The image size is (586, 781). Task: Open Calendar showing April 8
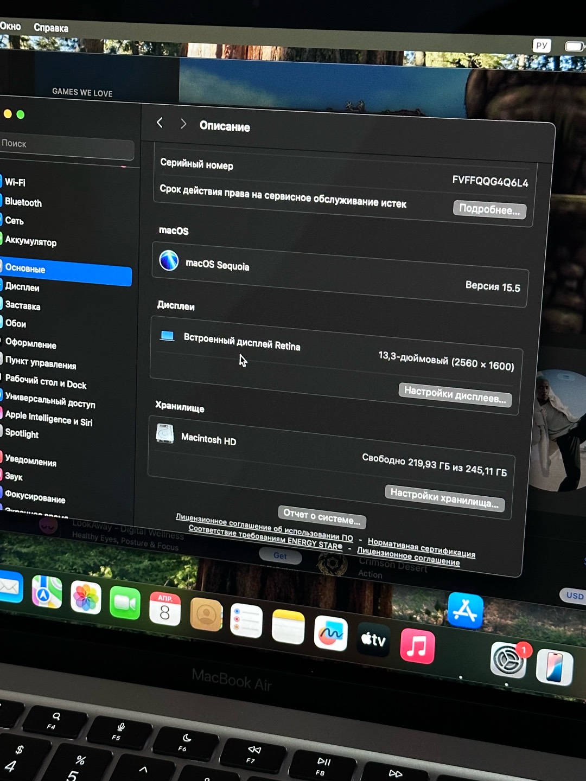pyautogui.click(x=165, y=608)
